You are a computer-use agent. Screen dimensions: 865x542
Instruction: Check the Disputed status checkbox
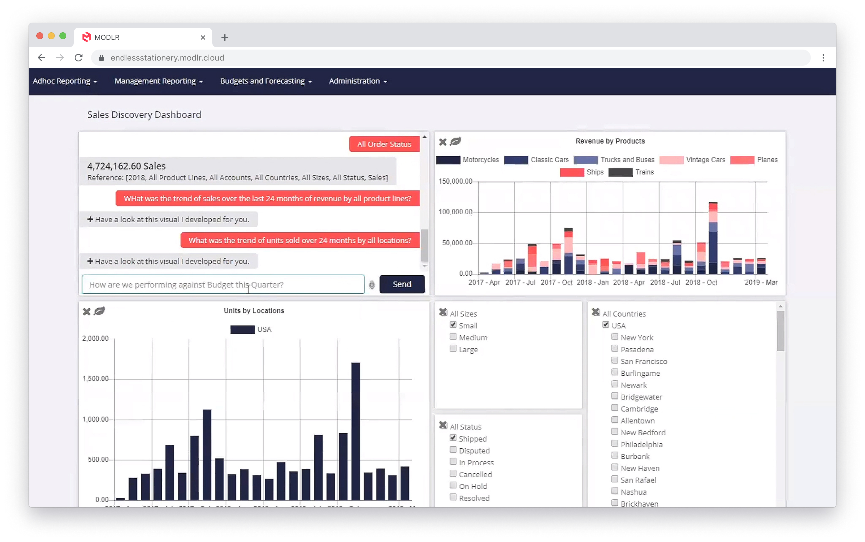(x=453, y=450)
